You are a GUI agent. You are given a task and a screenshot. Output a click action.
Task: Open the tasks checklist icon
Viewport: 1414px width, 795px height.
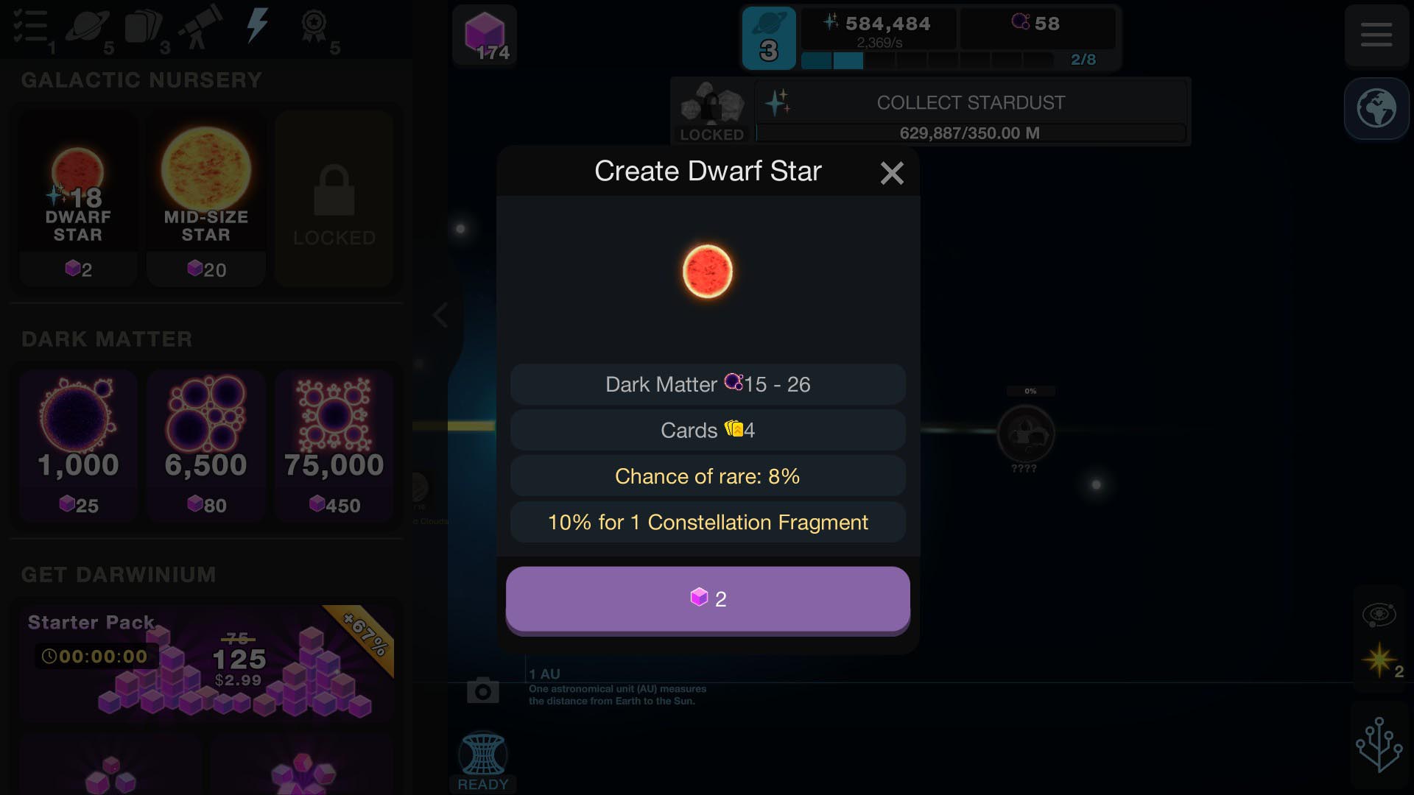(30, 26)
